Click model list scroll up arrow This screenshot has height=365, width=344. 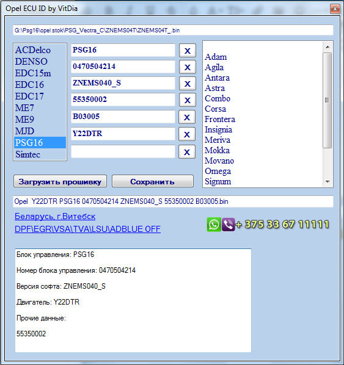328,47
